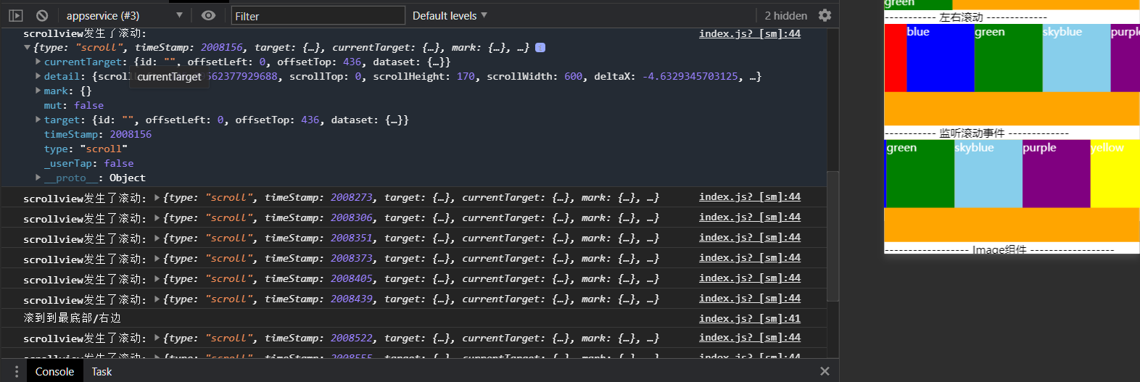
Task: Click the 2 hidden messages indicator
Action: 785,15
